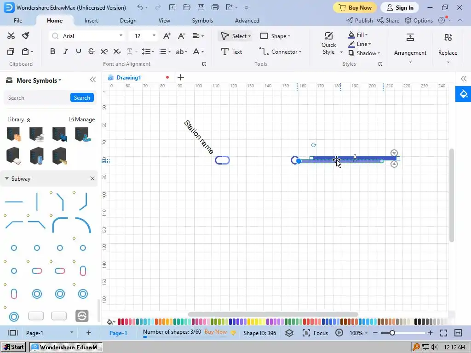Click the Undo arrow icon

click(140, 7)
